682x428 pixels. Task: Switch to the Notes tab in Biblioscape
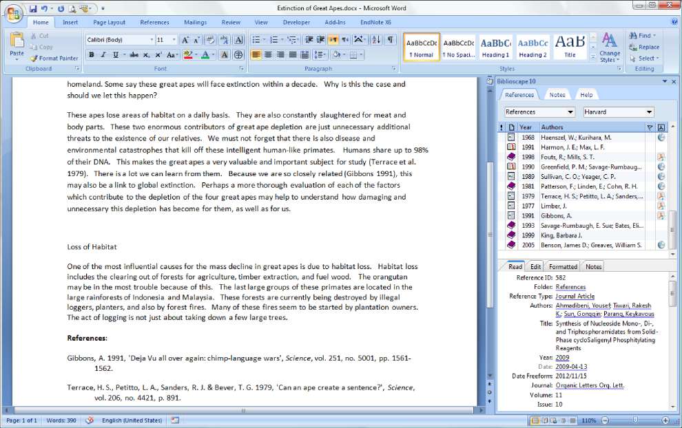point(557,95)
